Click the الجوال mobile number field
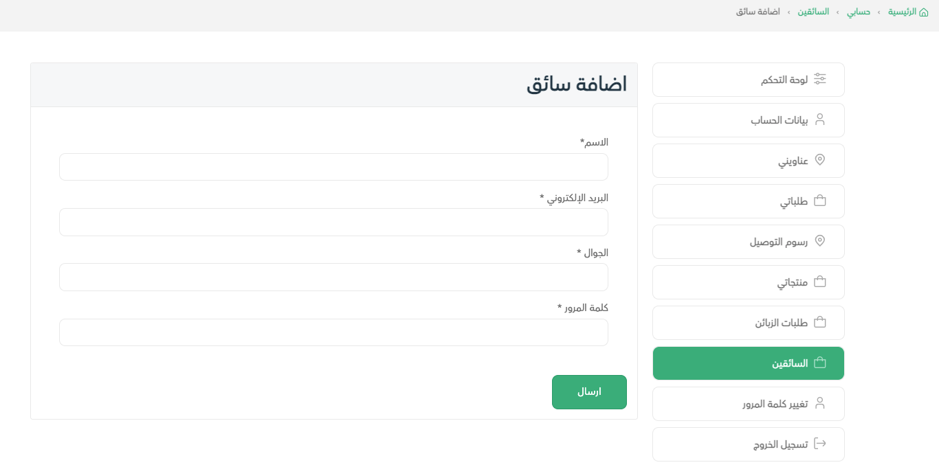Viewport: 939px width, 467px height. (333, 277)
